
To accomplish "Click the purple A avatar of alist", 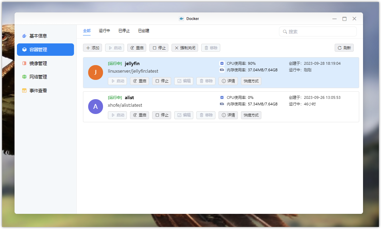I will tap(95, 106).
